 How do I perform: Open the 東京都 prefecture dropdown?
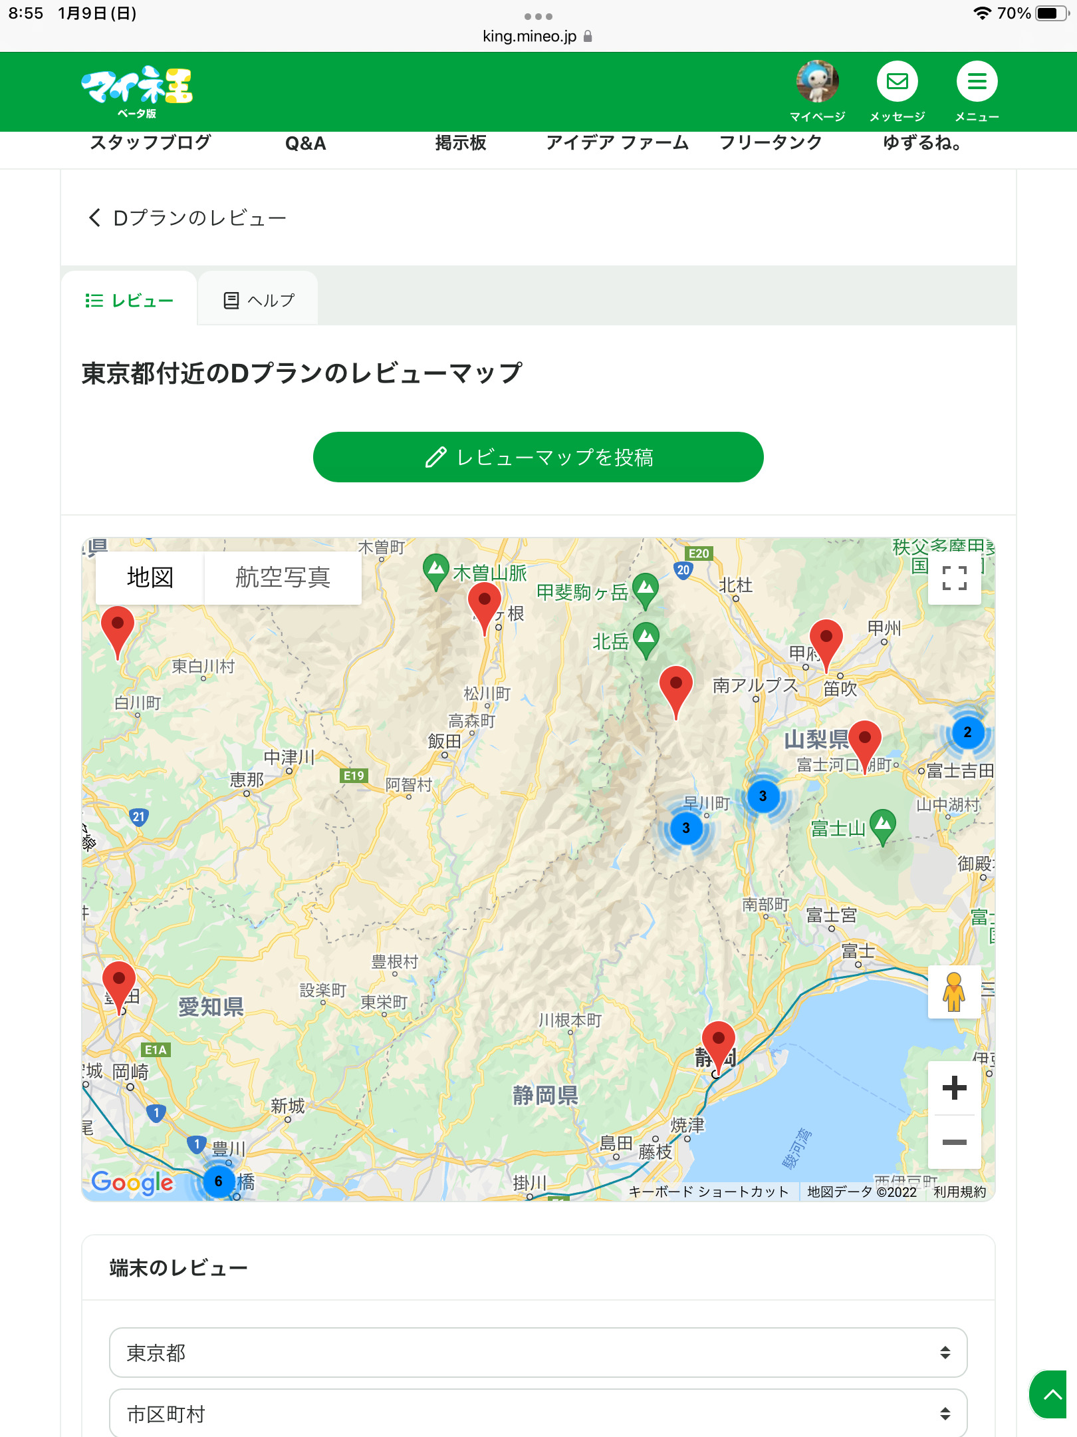tap(538, 1353)
